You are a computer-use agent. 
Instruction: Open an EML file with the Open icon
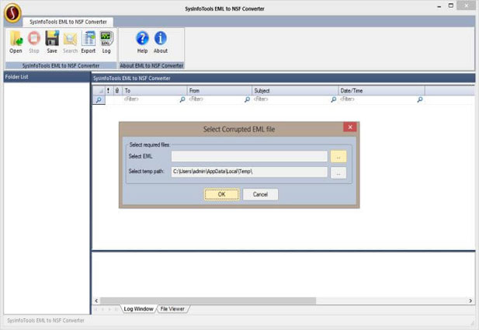16,42
